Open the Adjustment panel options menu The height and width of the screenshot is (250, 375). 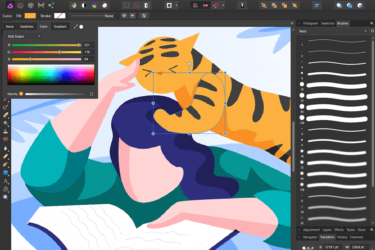click(371, 230)
